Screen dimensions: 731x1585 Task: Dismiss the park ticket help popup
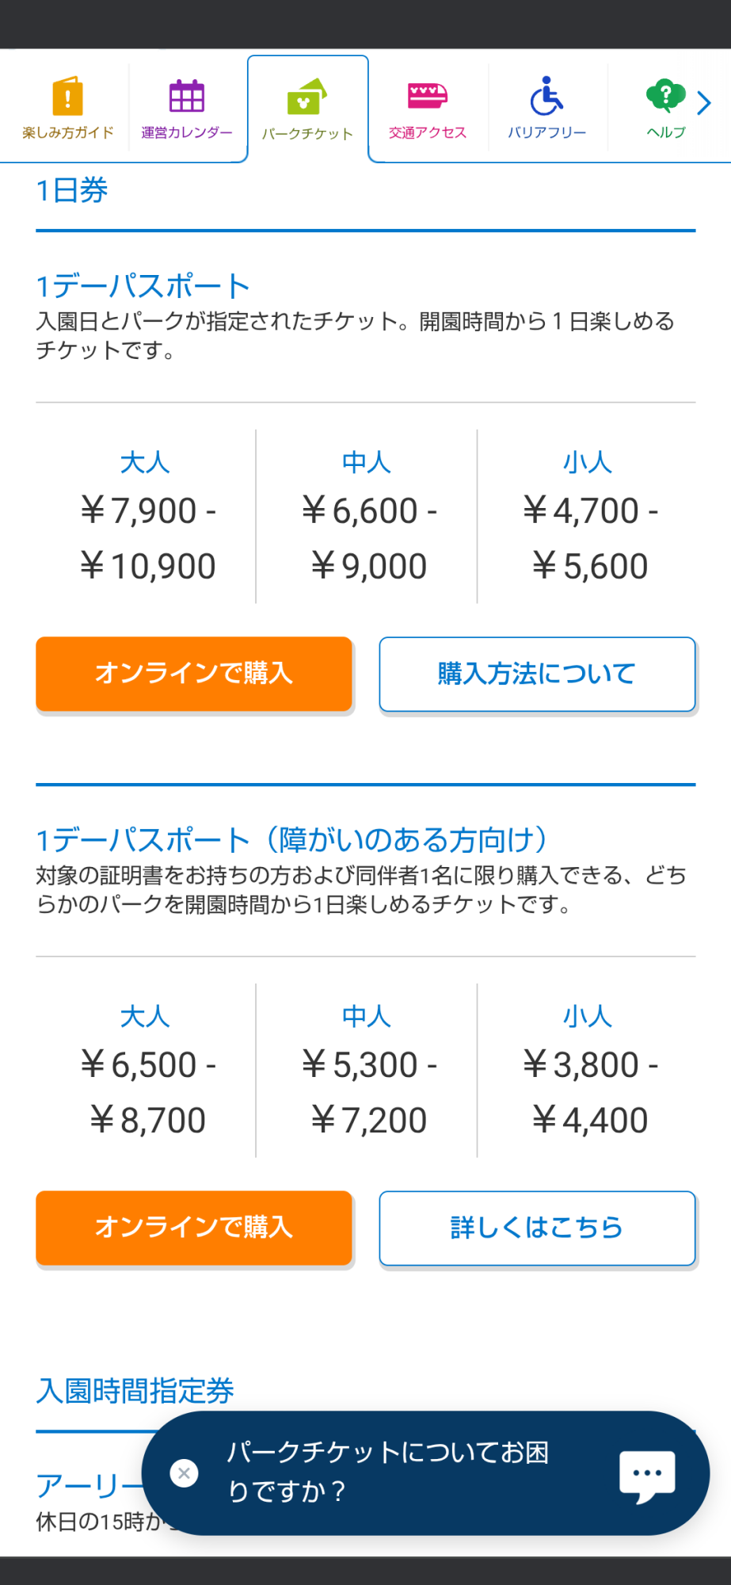tap(185, 1473)
